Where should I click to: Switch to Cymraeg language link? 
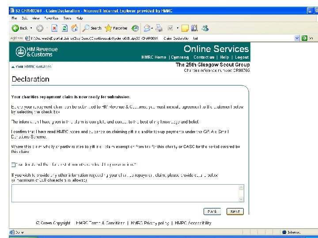(180, 57)
